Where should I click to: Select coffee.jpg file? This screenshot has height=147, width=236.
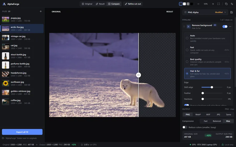pyautogui.click(x=22, y=102)
